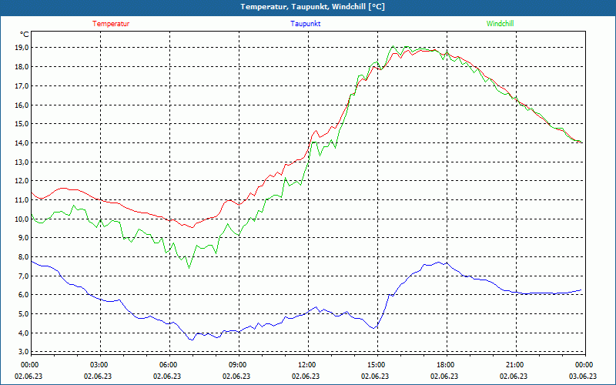This screenshot has width=616, height=385.
Task: Click the 12,0 y-axis value
Action: tap(22, 181)
